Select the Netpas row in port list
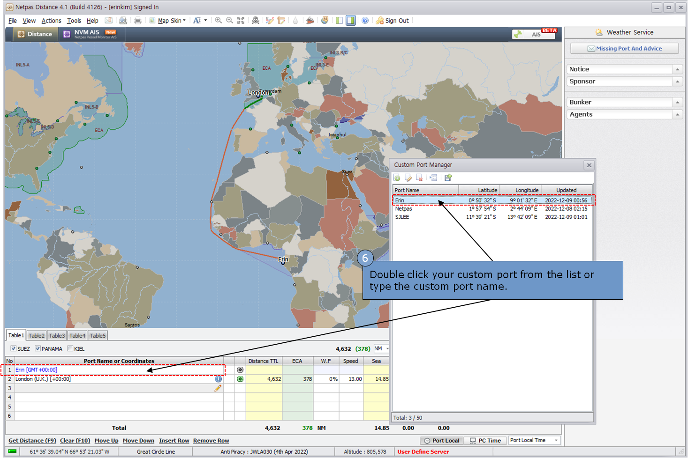Image resolution: width=688 pixels, height=458 pixels. tap(492, 209)
